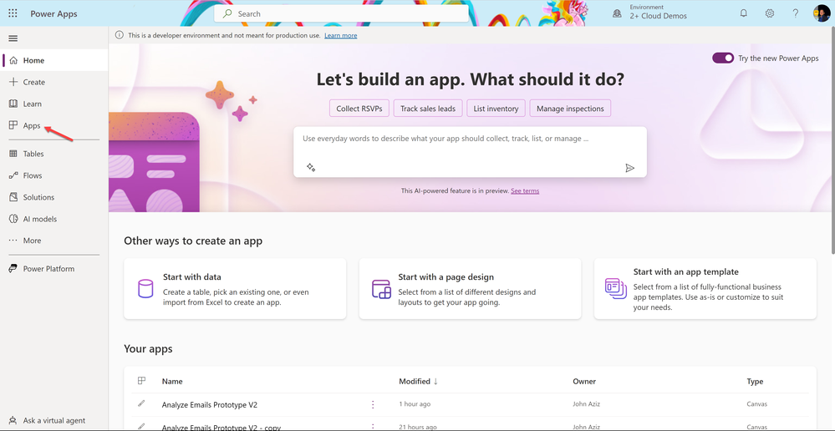Click the send arrow icon in prompt box
This screenshot has height=431, width=835.
tap(630, 168)
